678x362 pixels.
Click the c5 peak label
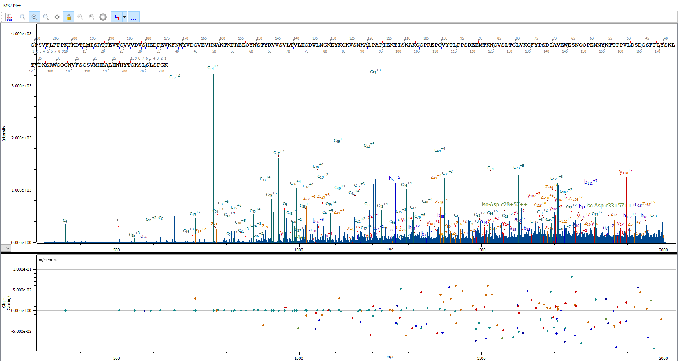(x=119, y=220)
